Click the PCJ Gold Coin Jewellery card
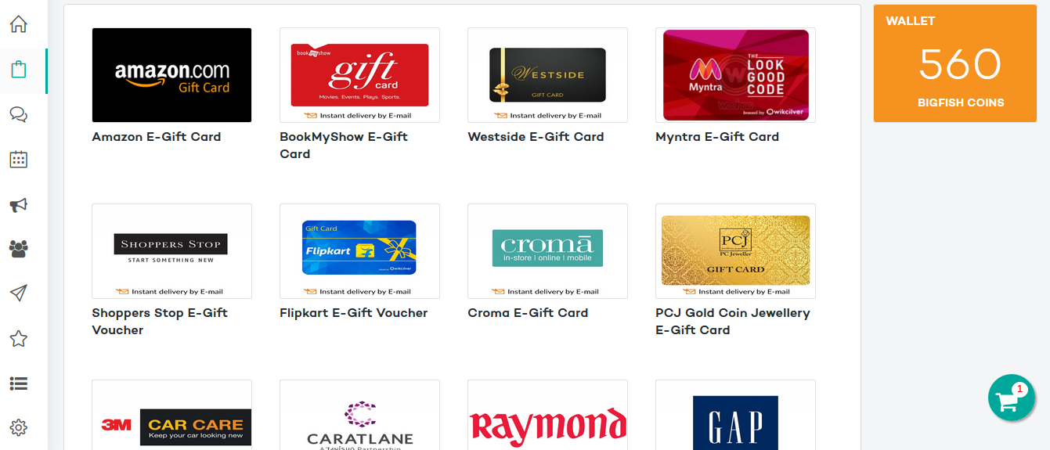Image resolution: width=1050 pixels, height=450 pixels. (x=735, y=251)
